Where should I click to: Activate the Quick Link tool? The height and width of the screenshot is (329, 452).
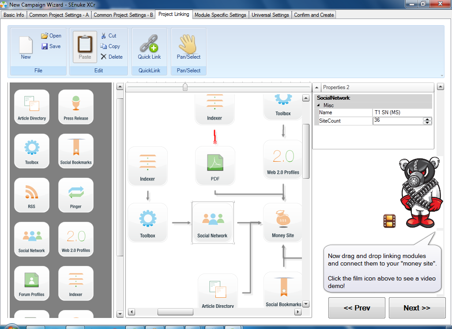pos(149,47)
